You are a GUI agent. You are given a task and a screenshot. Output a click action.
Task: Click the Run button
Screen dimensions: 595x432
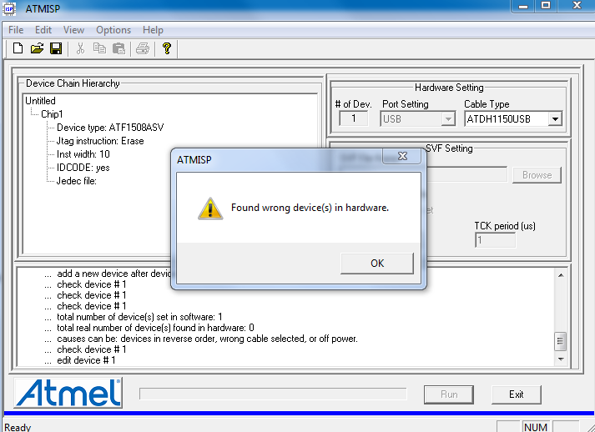tap(449, 394)
